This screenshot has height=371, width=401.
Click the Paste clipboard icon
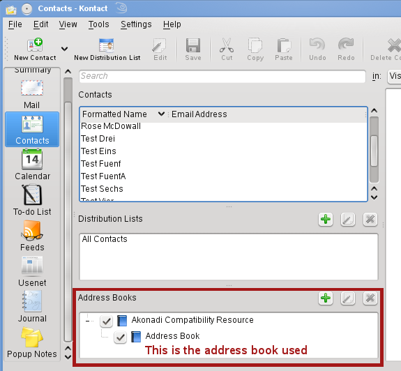click(284, 45)
